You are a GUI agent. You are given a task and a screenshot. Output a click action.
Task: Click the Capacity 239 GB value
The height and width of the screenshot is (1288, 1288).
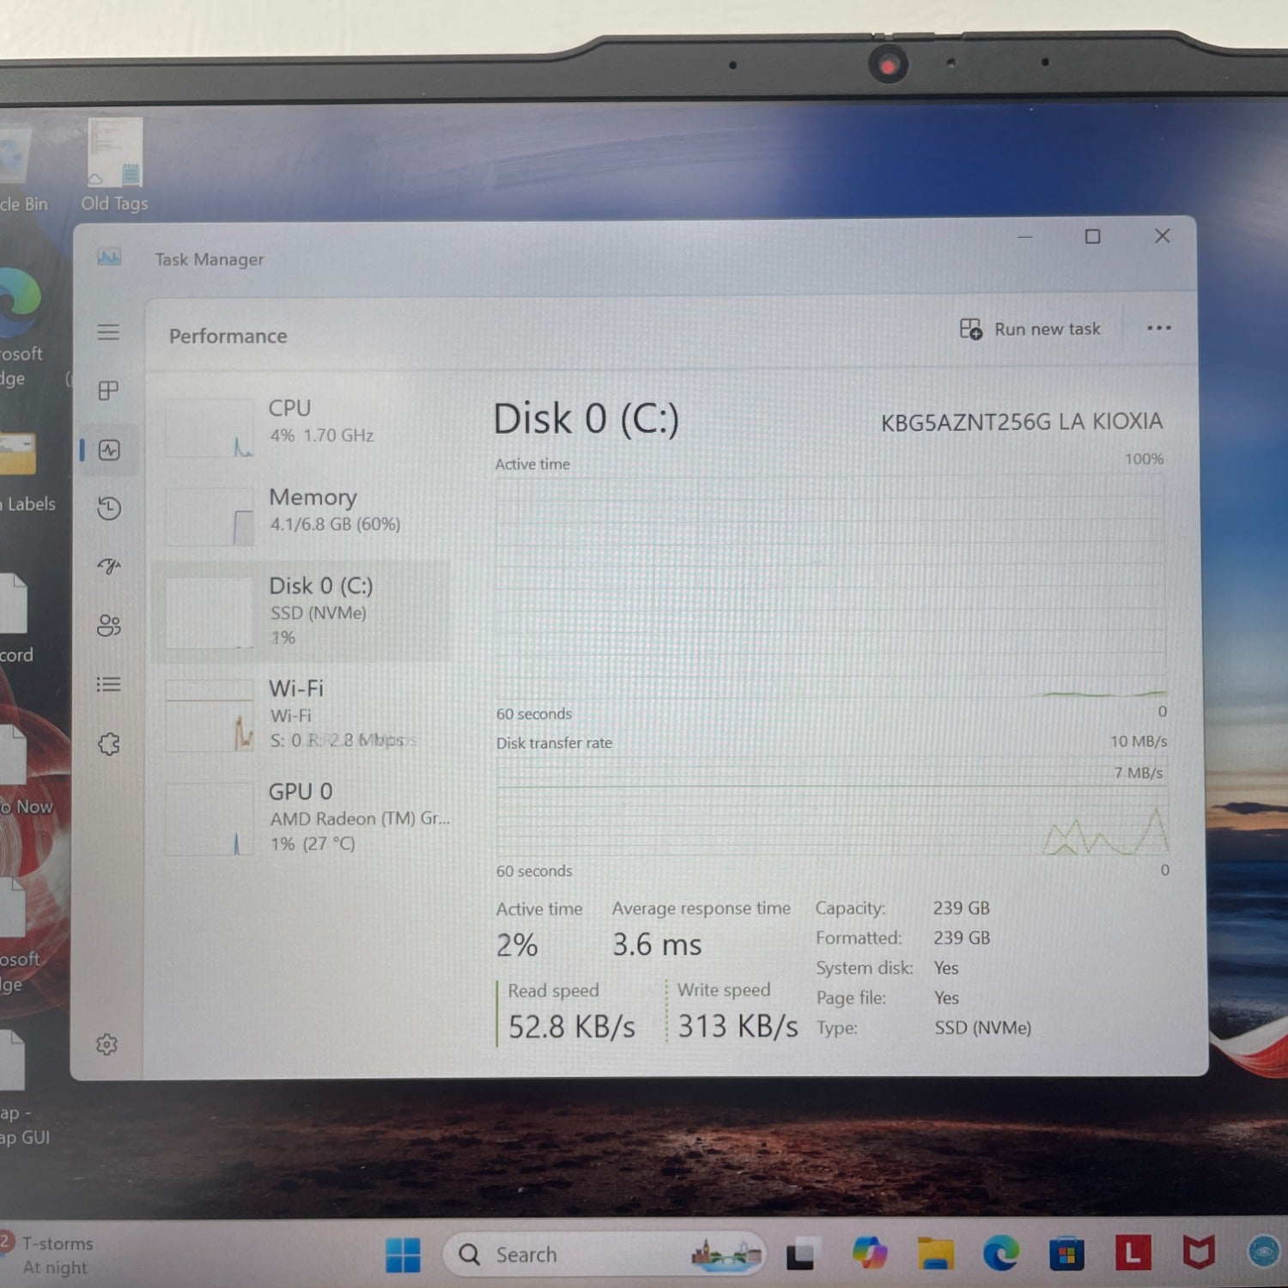pyautogui.click(x=962, y=908)
